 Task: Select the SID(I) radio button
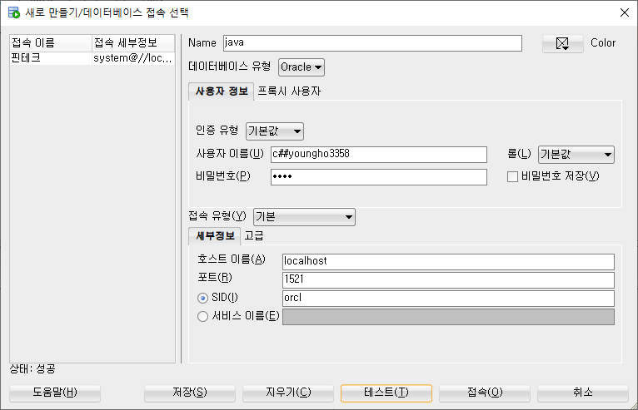(202, 299)
